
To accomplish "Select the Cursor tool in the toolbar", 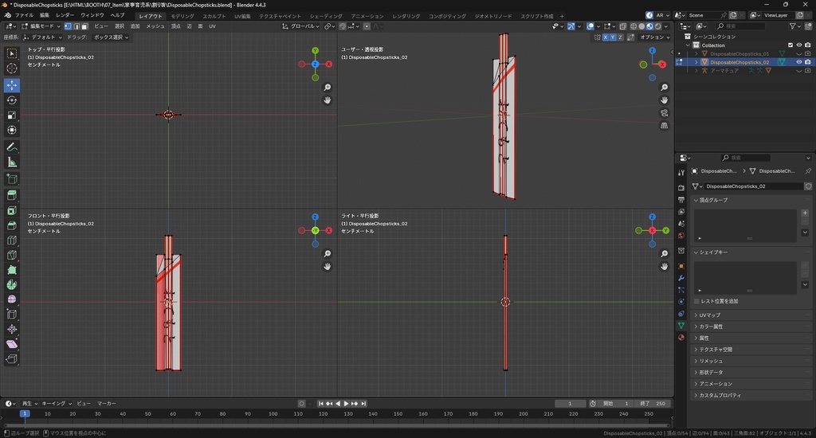I will (x=11, y=68).
